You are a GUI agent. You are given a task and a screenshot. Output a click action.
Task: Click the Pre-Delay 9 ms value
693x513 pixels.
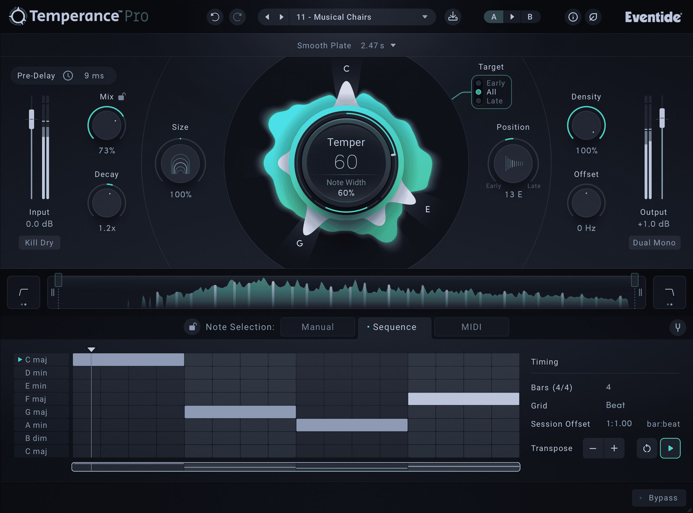(94, 75)
